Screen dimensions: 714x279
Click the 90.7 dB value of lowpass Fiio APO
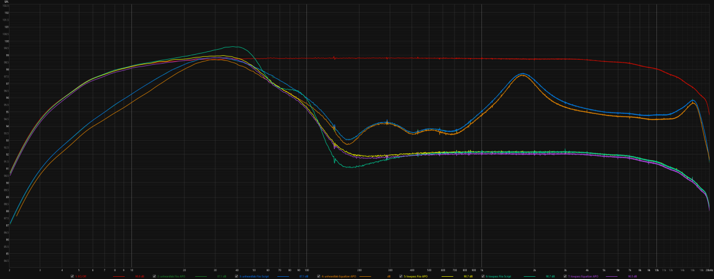tap(467, 276)
